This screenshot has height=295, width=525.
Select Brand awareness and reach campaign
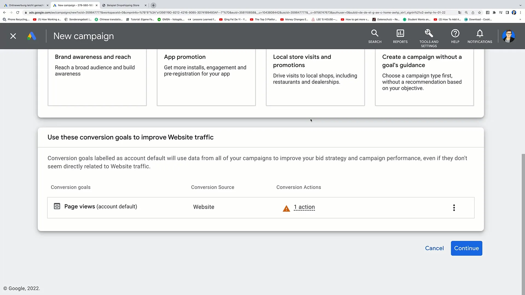pyautogui.click(x=97, y=77)
